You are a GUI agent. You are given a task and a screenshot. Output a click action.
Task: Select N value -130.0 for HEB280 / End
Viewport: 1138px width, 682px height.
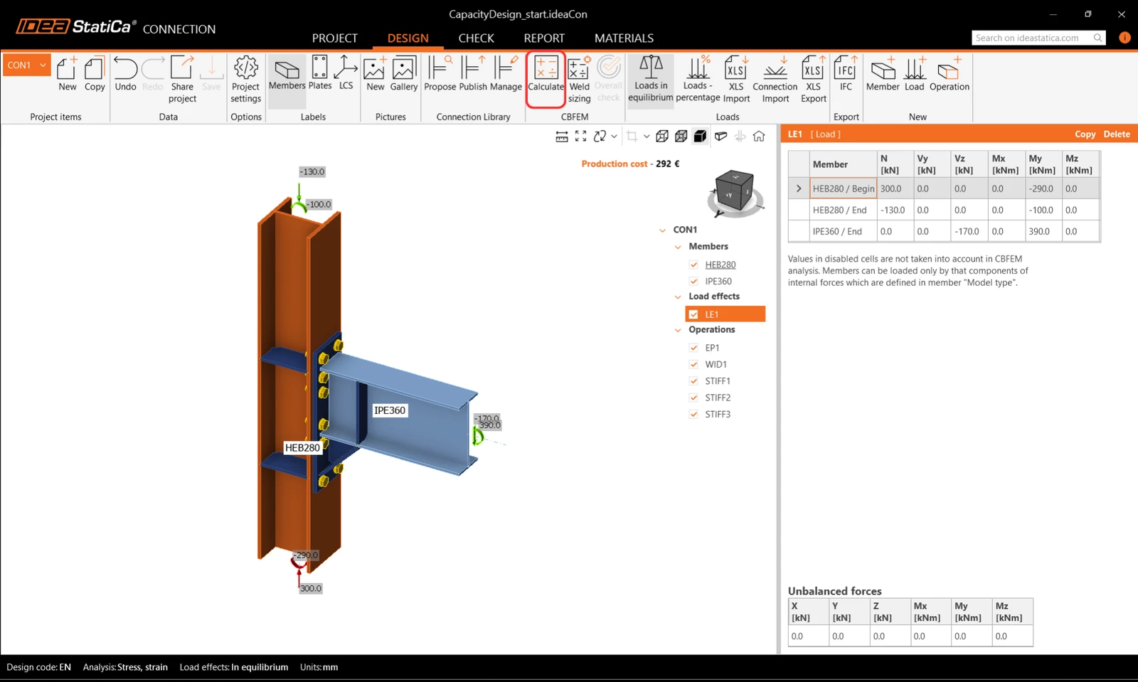(893, 210)
